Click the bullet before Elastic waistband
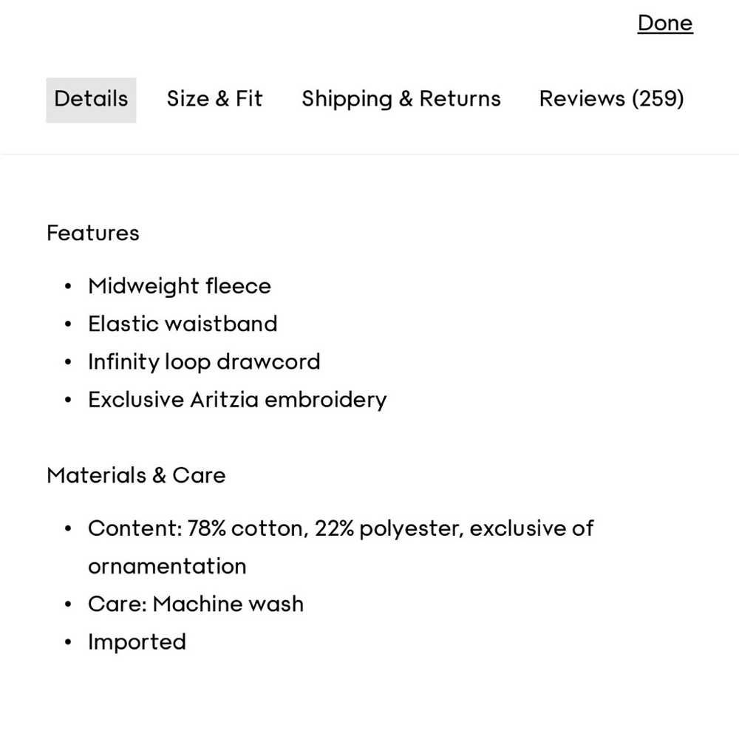Viewport: 739px width, 739px height. coord(68,324)
